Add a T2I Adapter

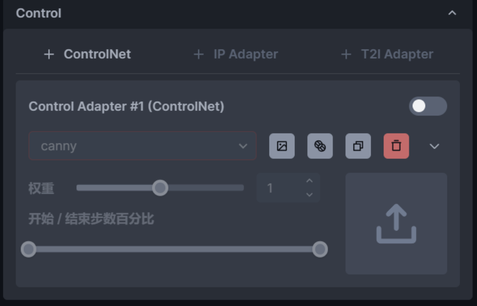(x=387, y=54)
